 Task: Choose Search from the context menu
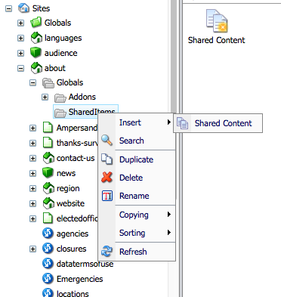(x=137, y=141)
